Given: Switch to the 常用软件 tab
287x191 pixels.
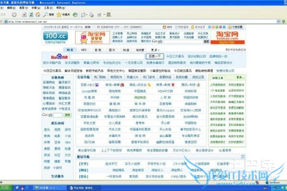Looking at the screenshot, I should coord(116,77).
